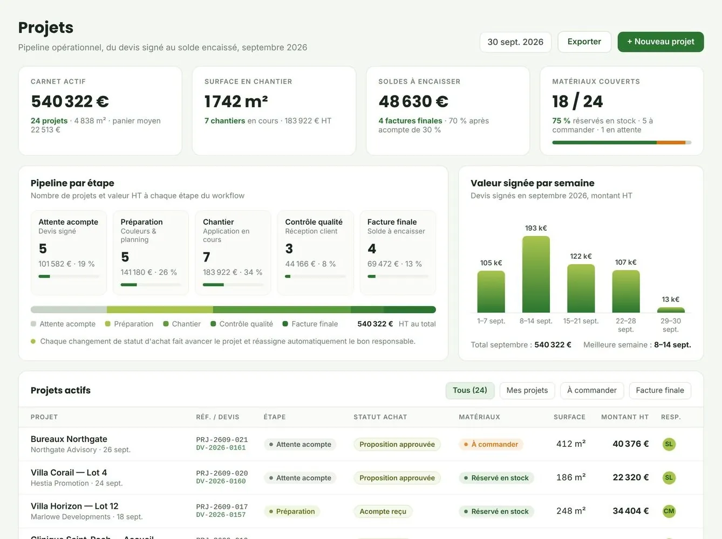Open the Villa Corail — Lot 4 project
This screenshot has height=539, width=722.
pyautogui.click(x=69, y=473)
